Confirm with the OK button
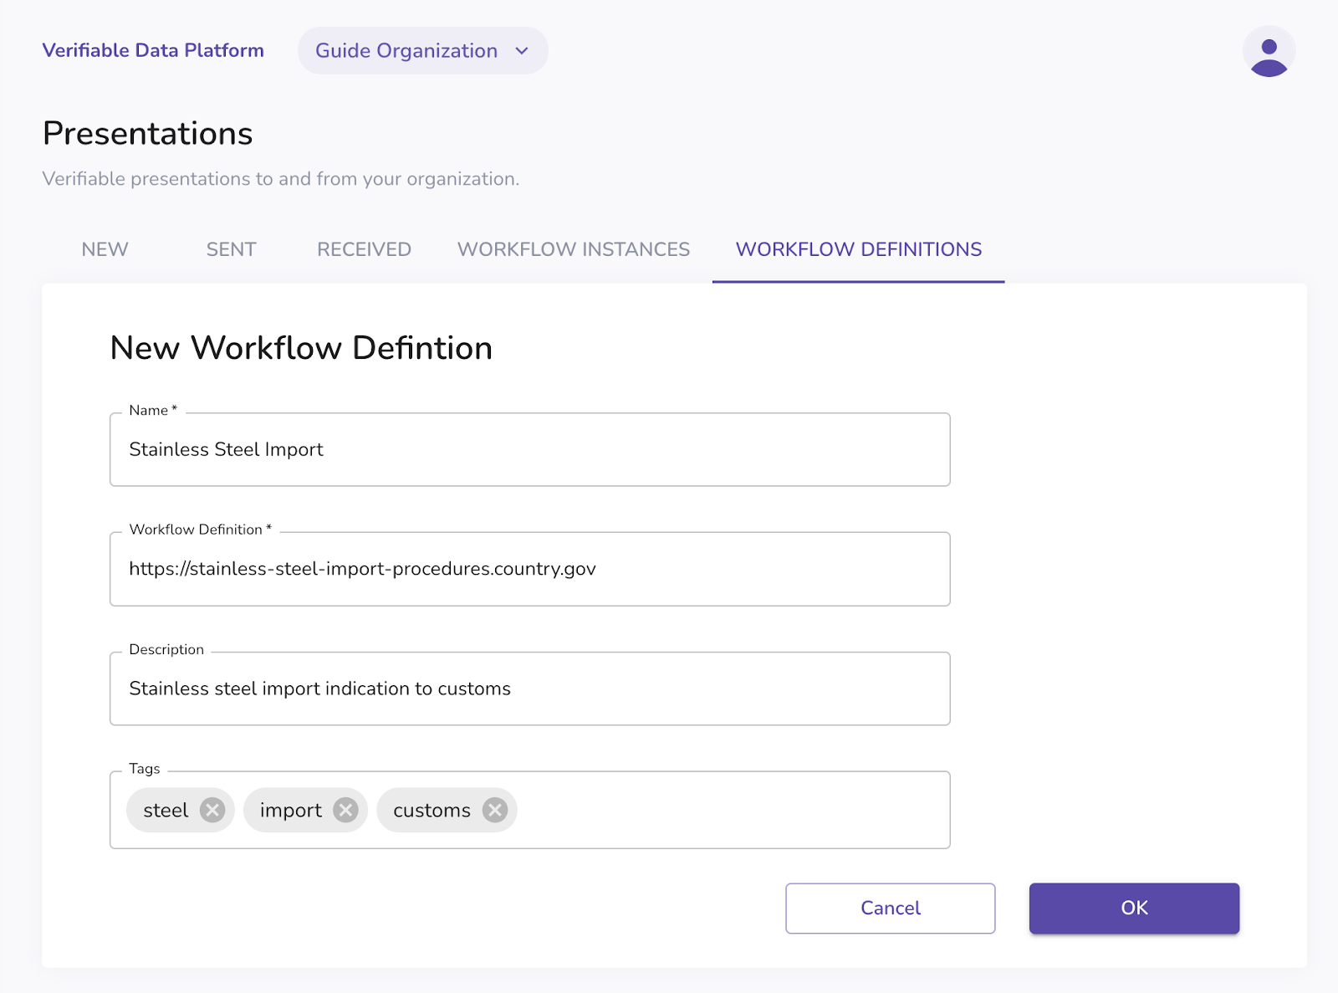The height and width of the screenshot is (993, 1338). point(1134,909)
